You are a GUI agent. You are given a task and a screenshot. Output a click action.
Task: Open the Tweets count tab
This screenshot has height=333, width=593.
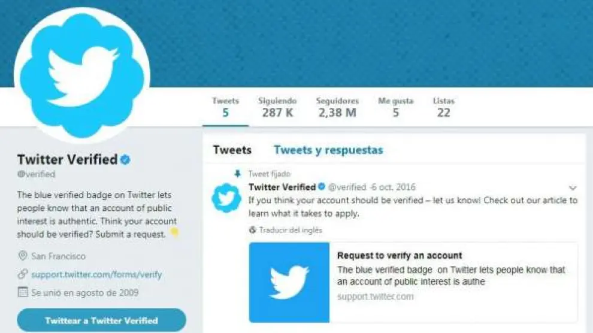point(225,107)
